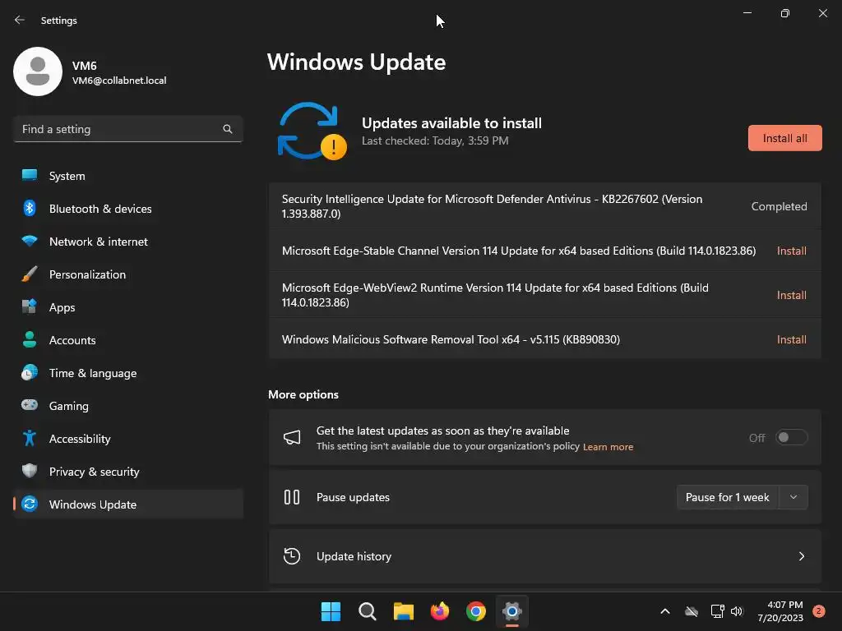842x631 pixels.
Task: Click Install all button
Action: 784,138
